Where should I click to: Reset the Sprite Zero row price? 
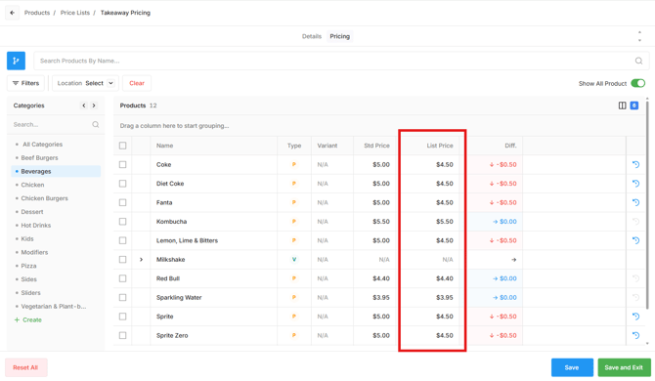[635, 335]
